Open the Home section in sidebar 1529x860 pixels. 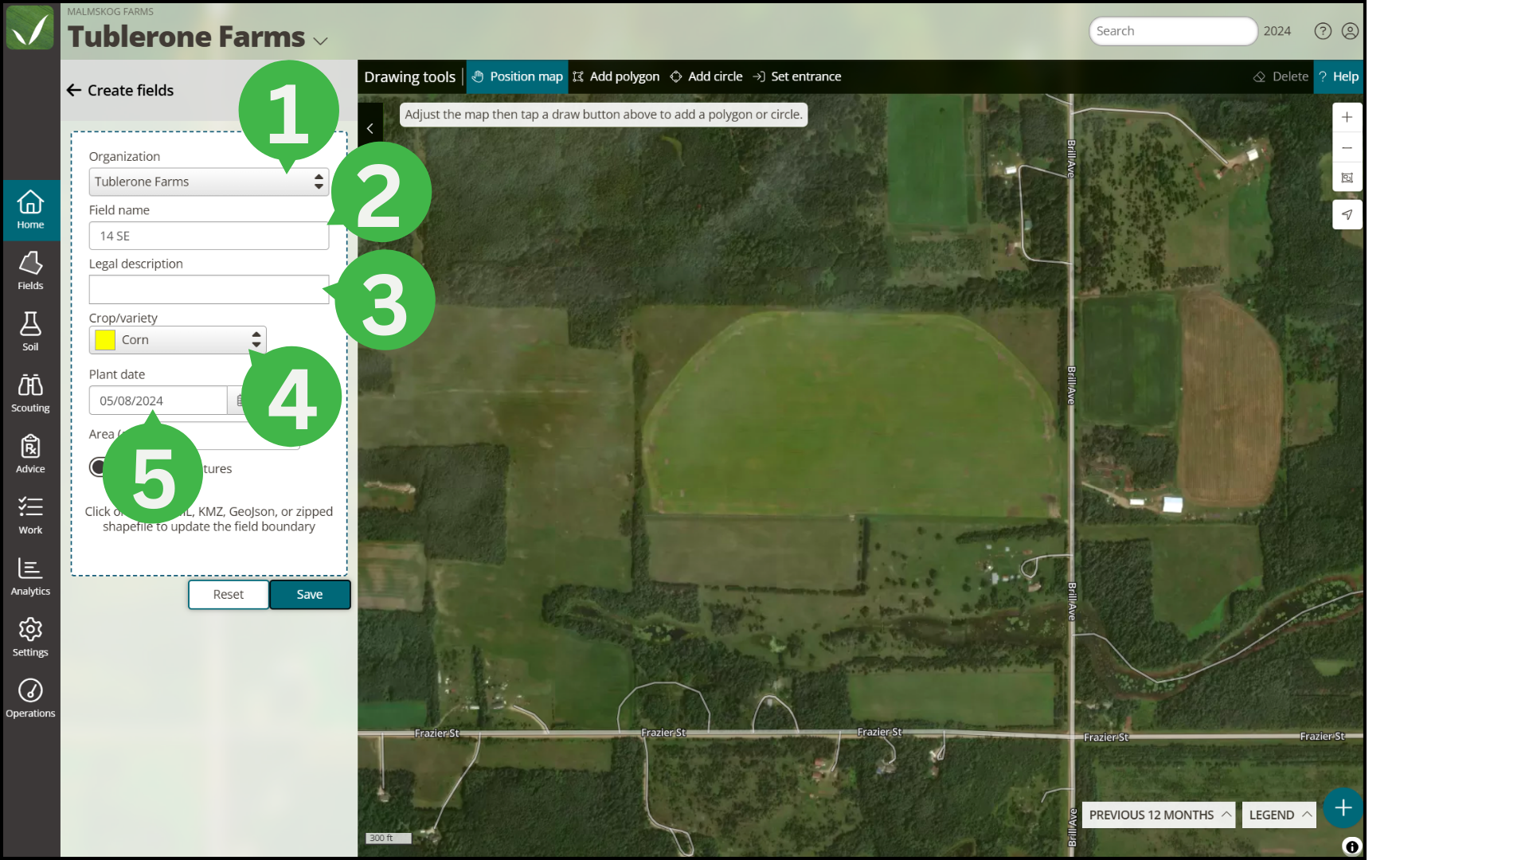coord(30,210)
